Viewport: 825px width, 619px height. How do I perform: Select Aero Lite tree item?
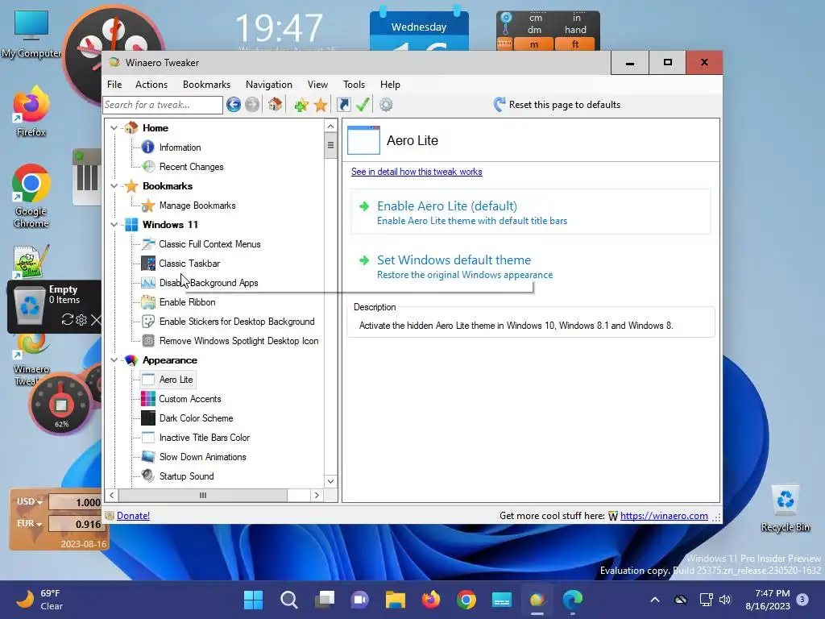coord(176,380)
